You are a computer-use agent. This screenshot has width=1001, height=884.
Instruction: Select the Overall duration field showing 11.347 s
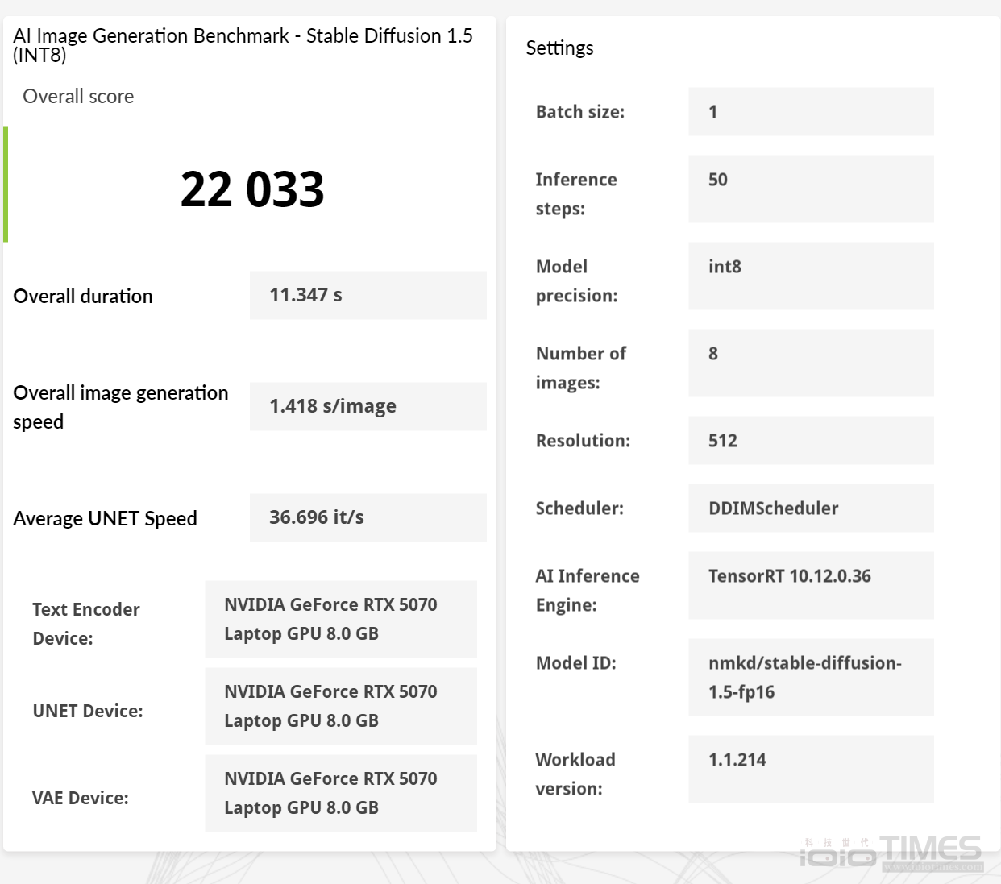pos(368,295)
